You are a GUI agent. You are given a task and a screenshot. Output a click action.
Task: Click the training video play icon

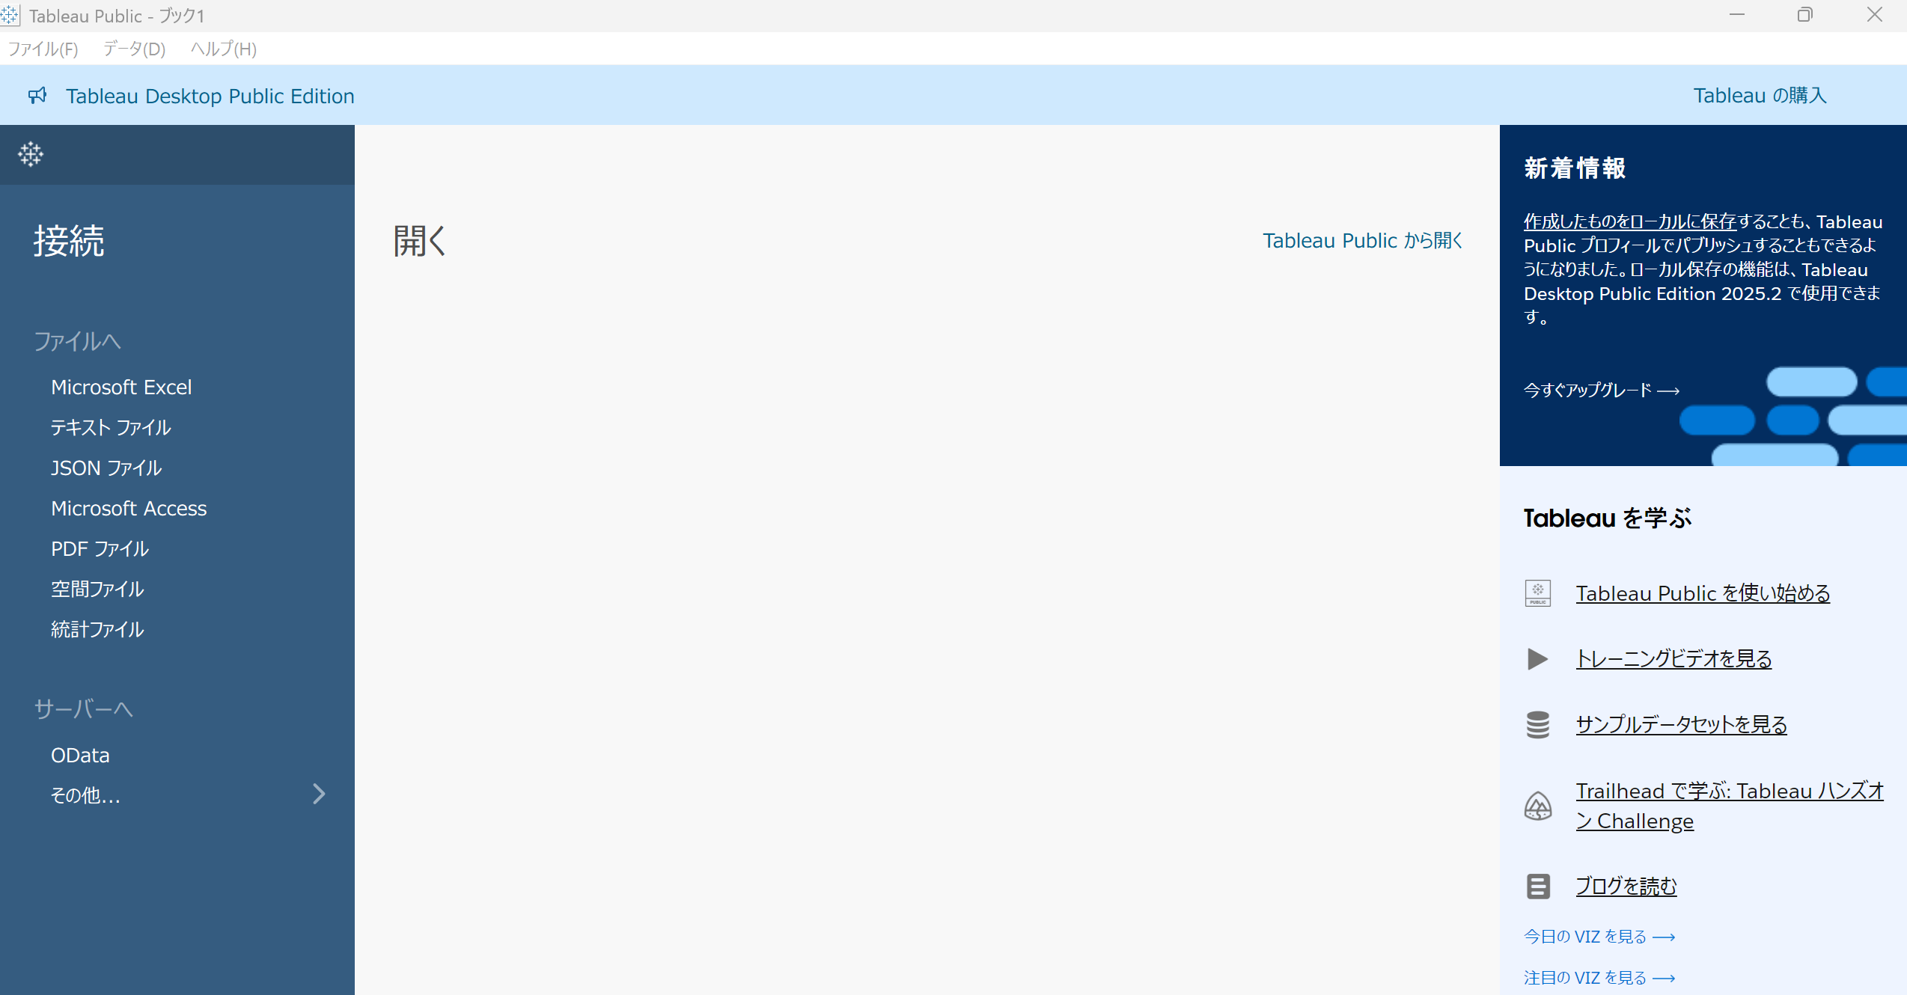coord(1537,659)
